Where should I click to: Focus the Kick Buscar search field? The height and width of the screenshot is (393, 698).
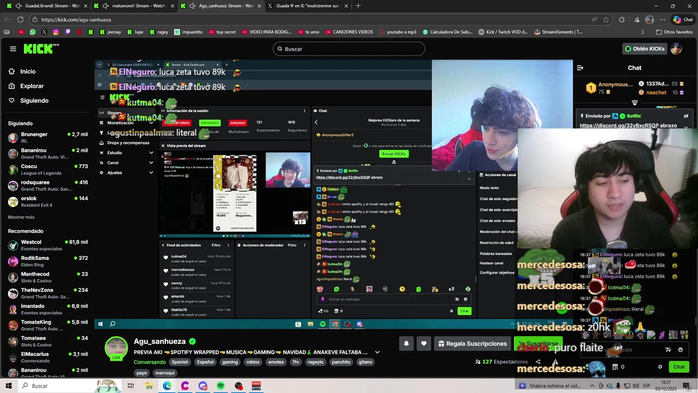[x=349, y=49]
